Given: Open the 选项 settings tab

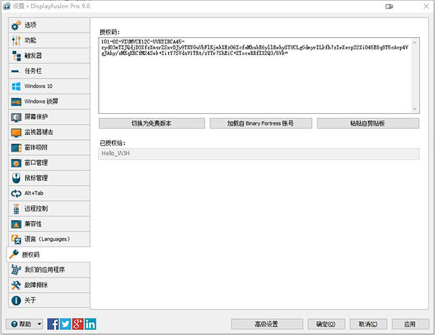Looking at the screenshot, I should pyautogui.click(x=49, y=25).
